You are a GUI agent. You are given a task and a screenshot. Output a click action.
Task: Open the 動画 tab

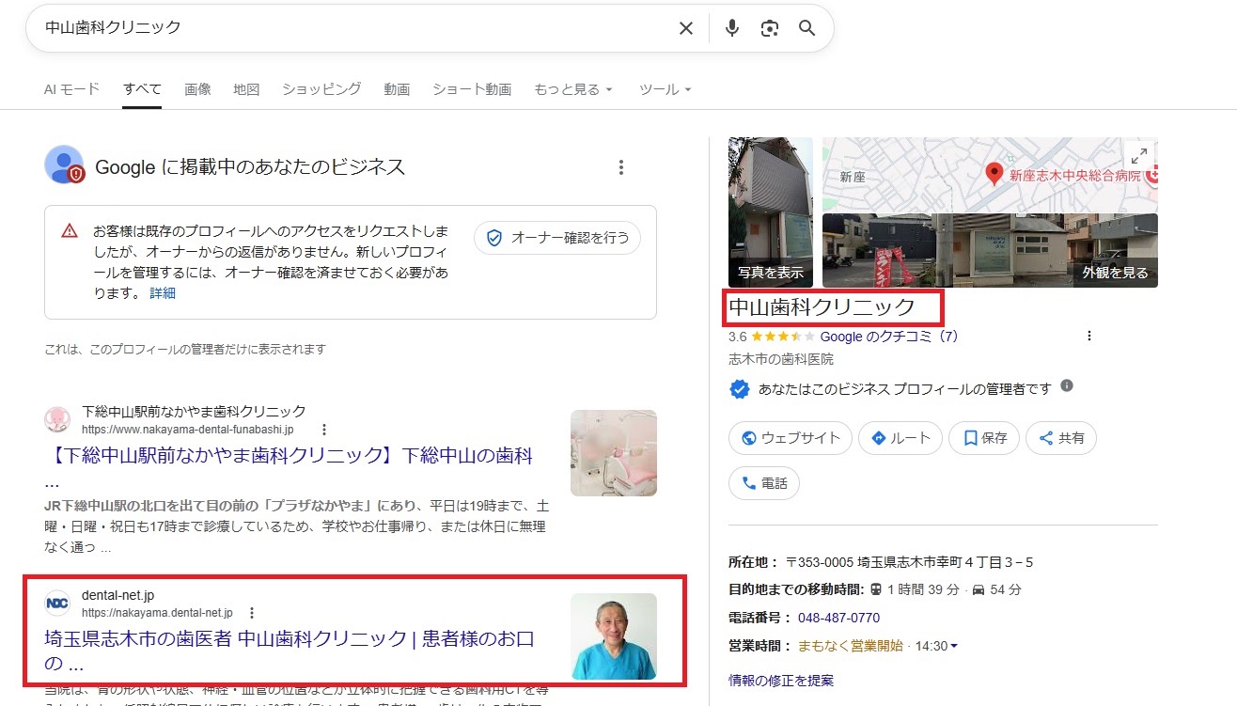(x=397, y=89)
